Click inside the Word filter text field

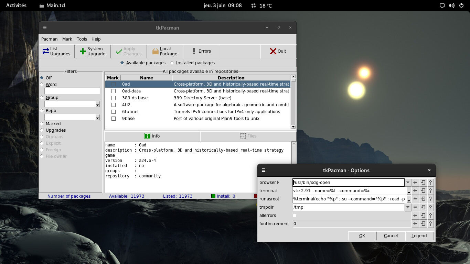click(72, 91)
